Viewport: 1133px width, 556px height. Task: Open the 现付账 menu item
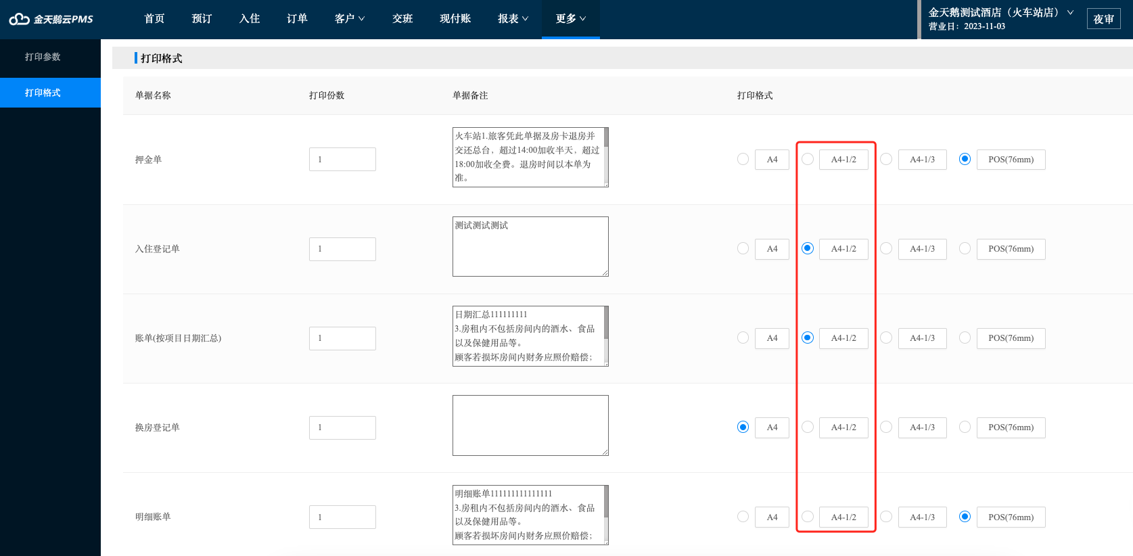tap(455, 19)
